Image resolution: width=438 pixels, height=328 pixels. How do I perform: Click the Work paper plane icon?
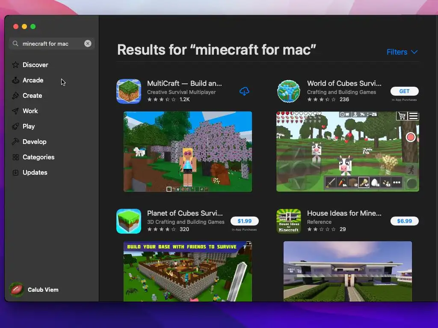pyautogui.click(x=15, y=111)
